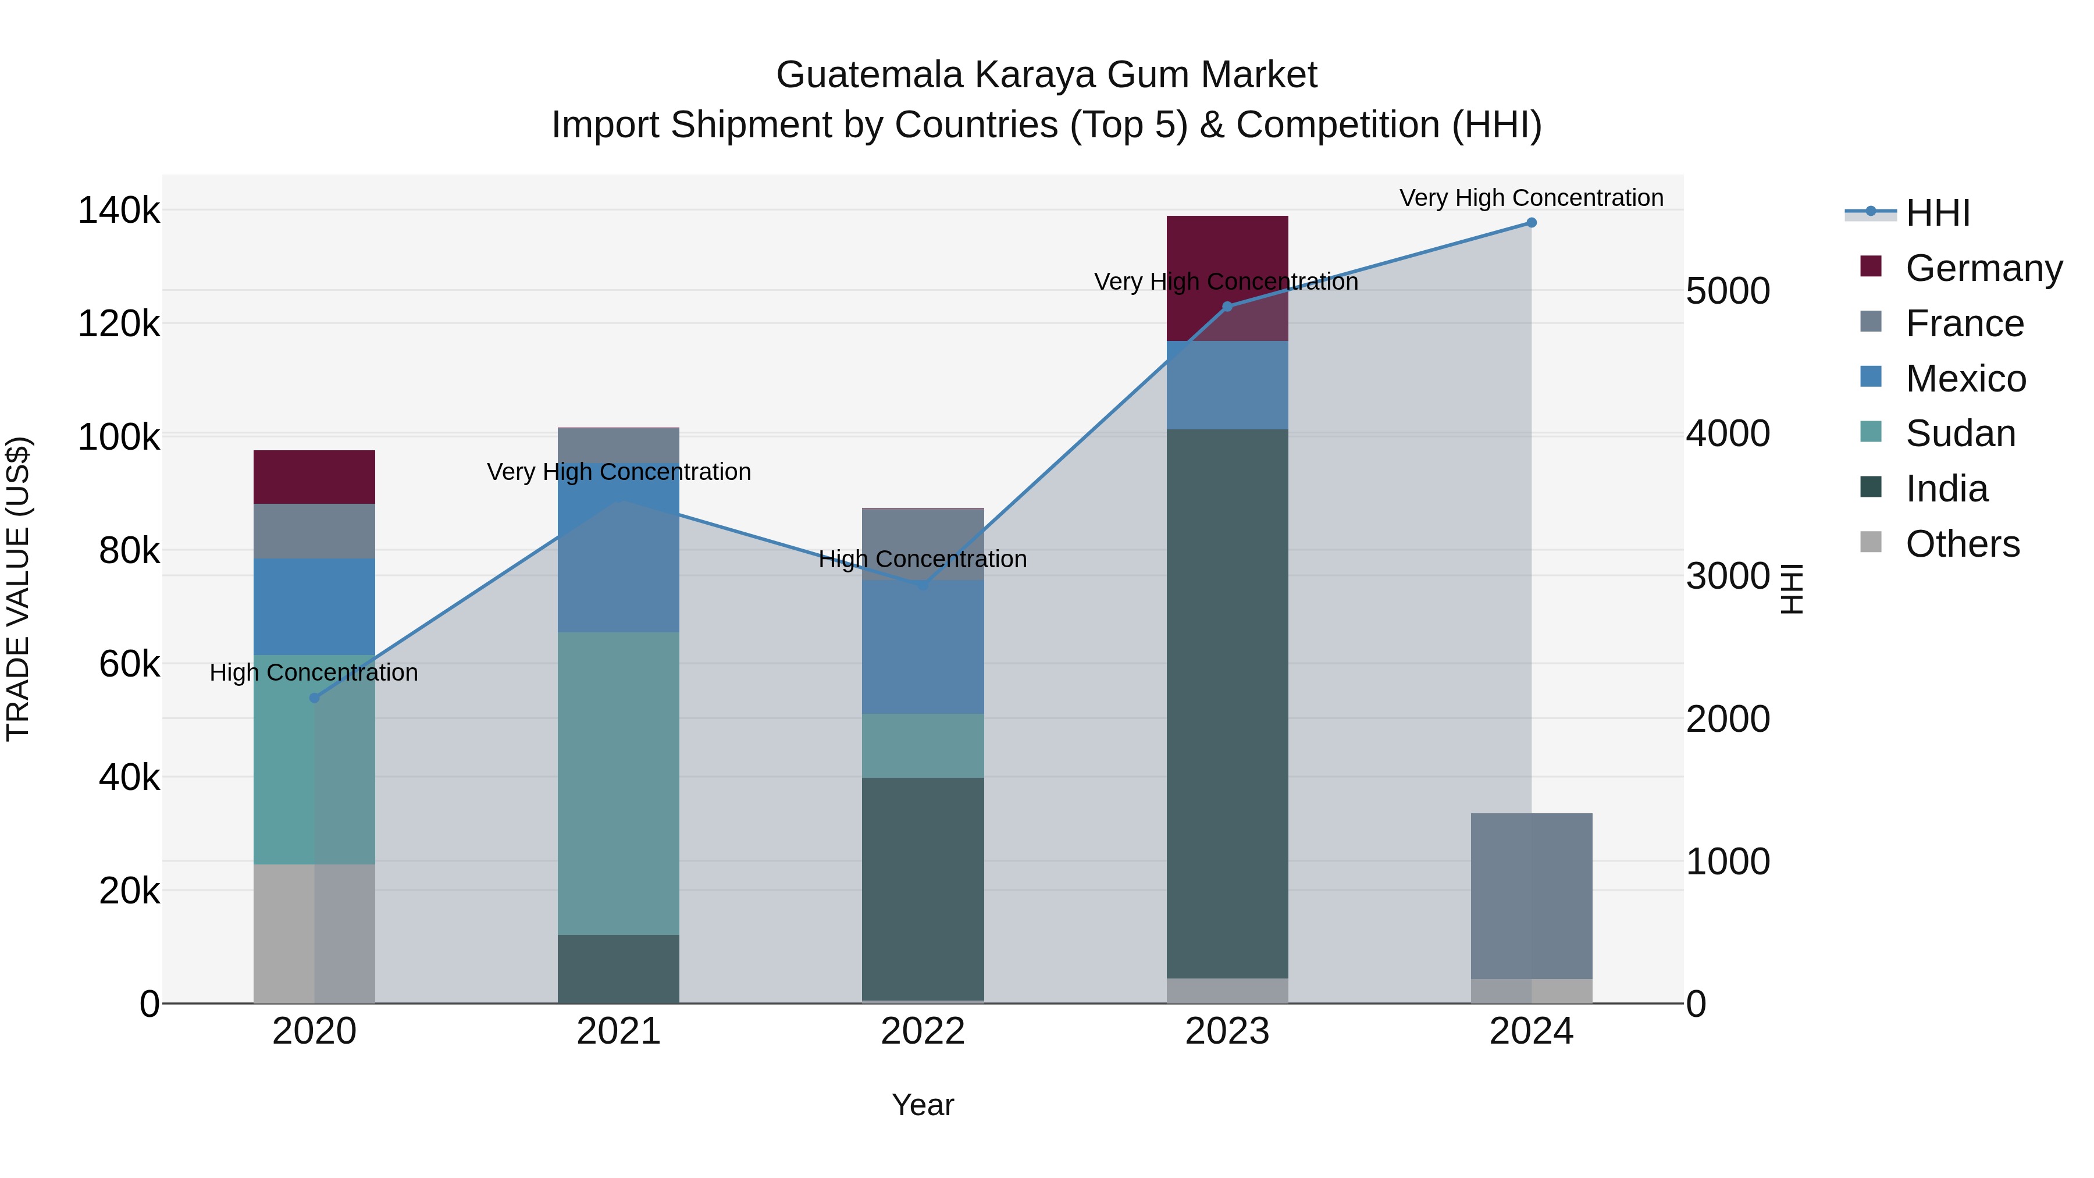Click the Others segment of the 2020 bar
This screenshot has width=2094, height=1178.
(x=315, y=933)
